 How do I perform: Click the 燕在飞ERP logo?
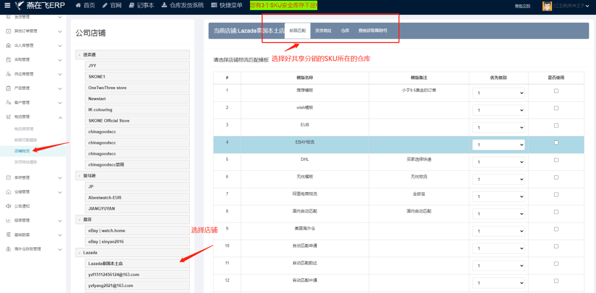40,6
